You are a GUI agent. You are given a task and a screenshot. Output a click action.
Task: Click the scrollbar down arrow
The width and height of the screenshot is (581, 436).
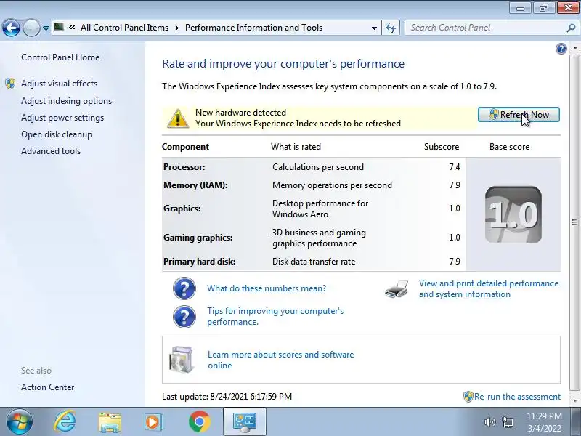click(x=574, y=401)
